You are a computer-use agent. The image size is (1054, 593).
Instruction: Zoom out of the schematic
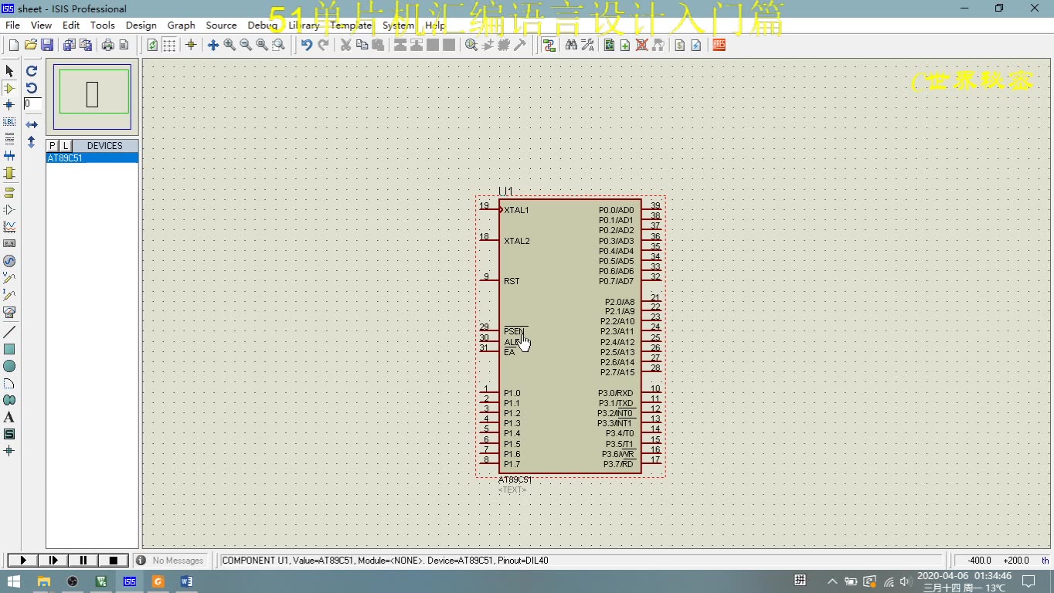coord(246,46)
